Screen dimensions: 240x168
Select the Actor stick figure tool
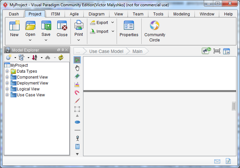(77, 138)
